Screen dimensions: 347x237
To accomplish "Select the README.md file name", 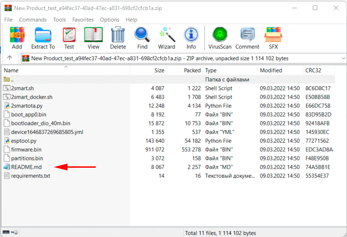I will click(x=26, y=167).
